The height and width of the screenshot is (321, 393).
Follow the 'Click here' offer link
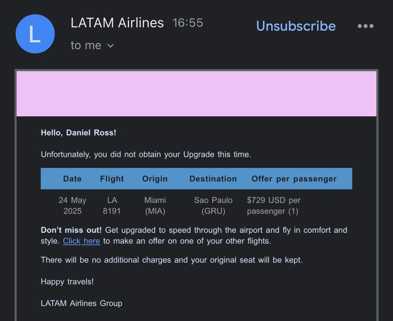[81, 241]
